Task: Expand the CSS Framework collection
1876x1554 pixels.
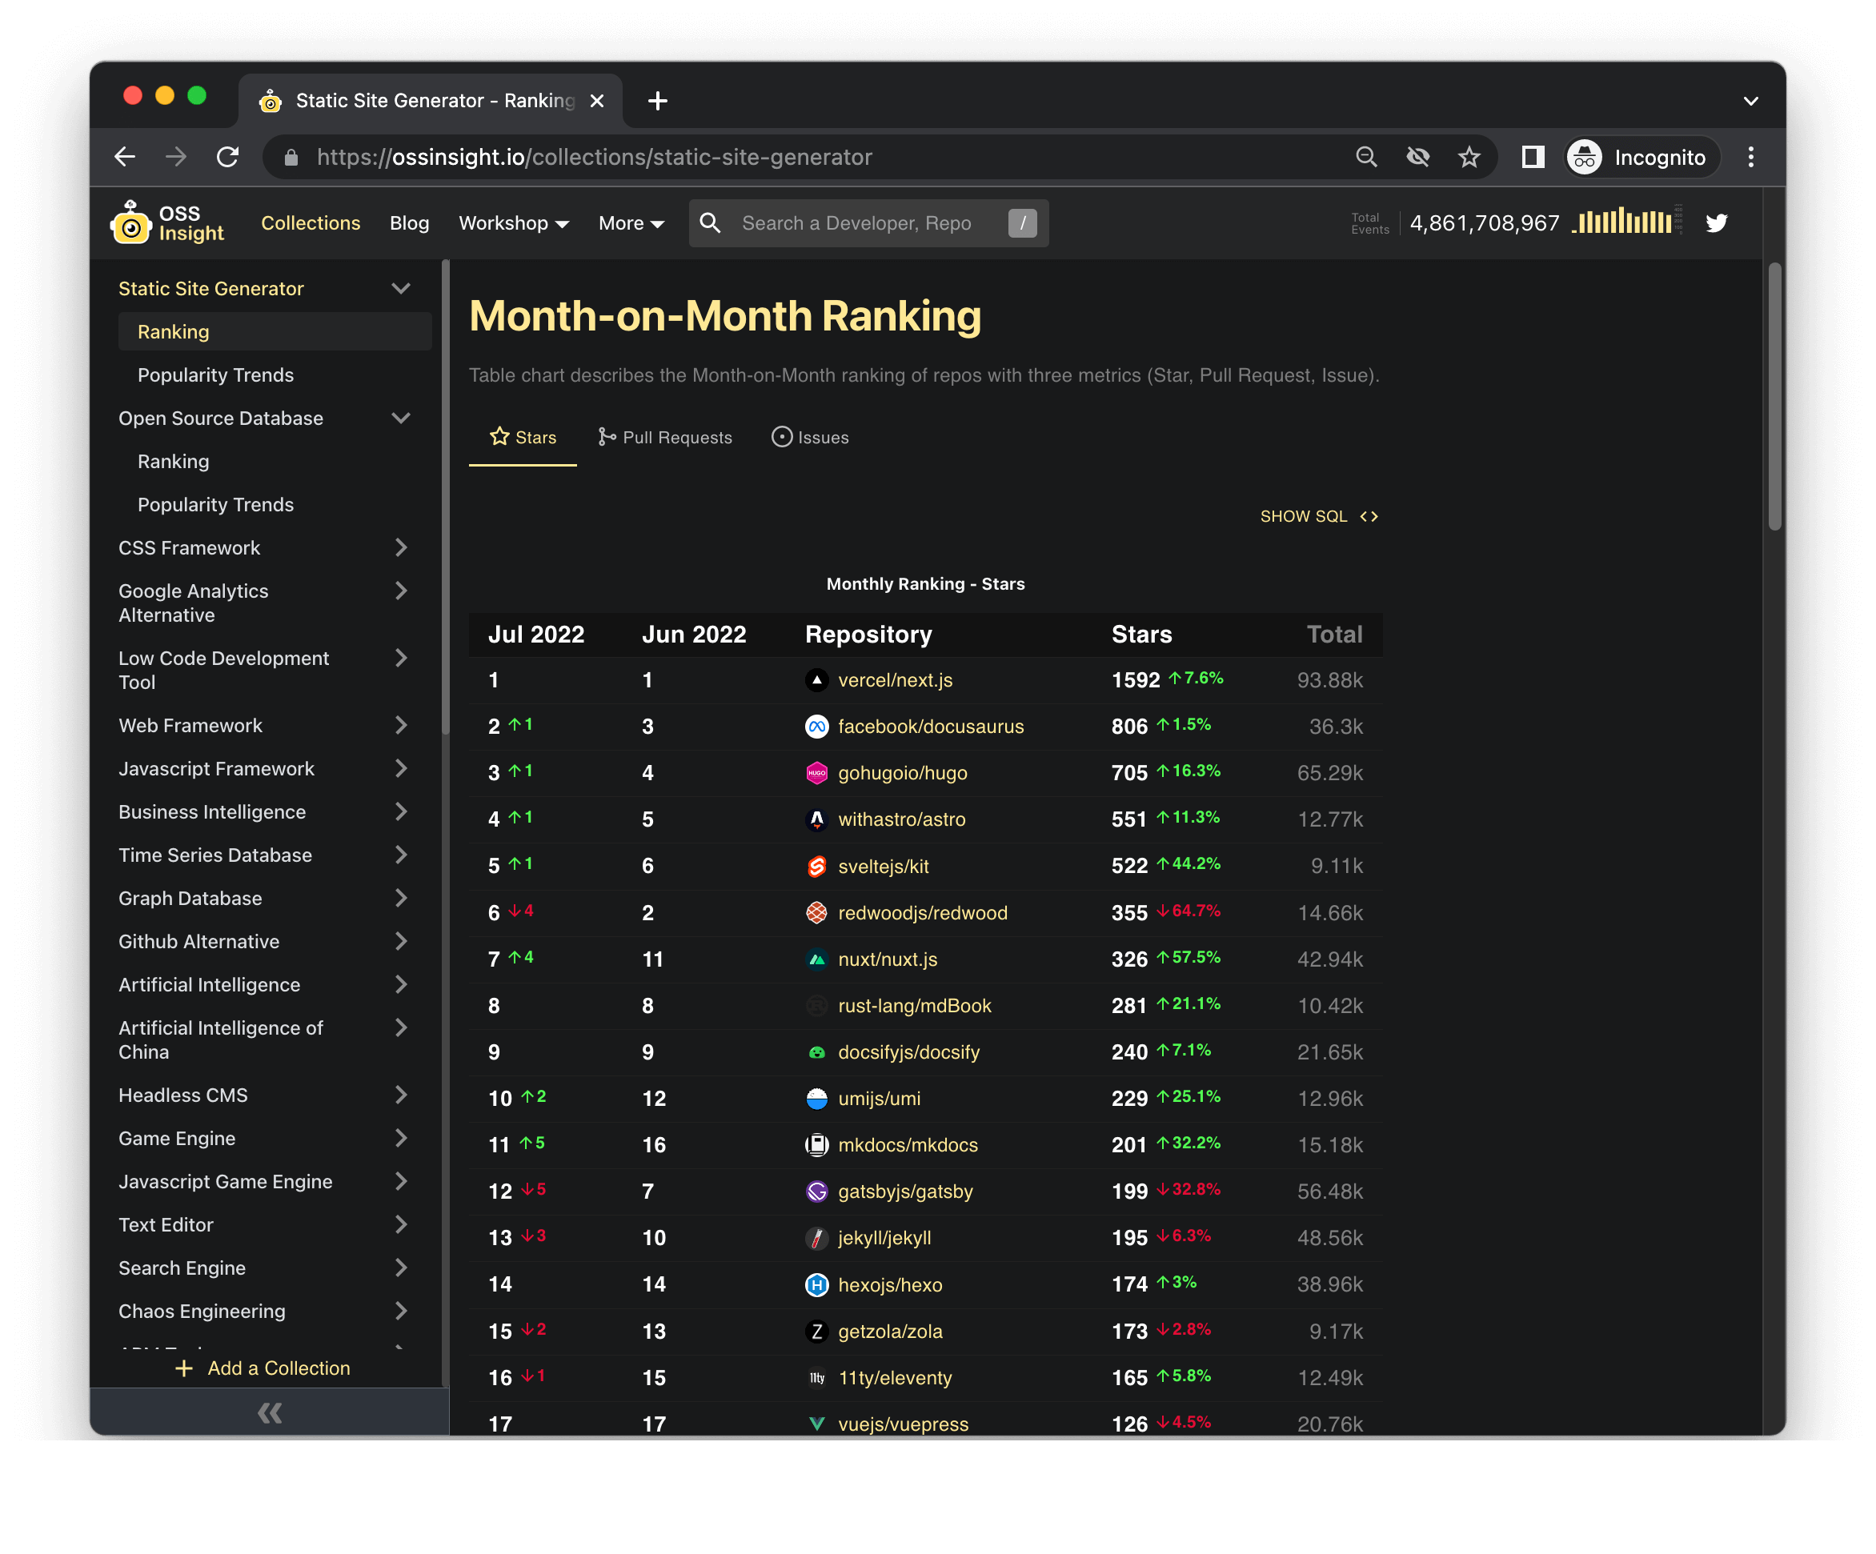Action: click(401, 547)
